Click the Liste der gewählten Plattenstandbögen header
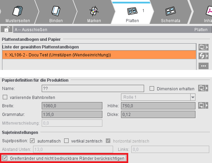The image size is (212, 163). (x=99, y=47)
